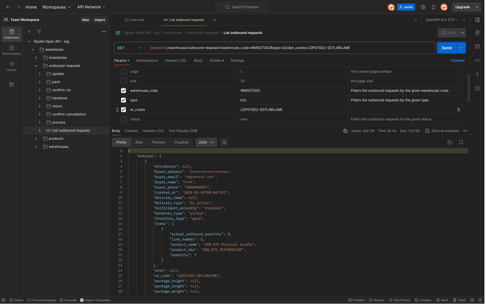Switch to the Scripts tab
486x305 pixels.
point(217,61)
